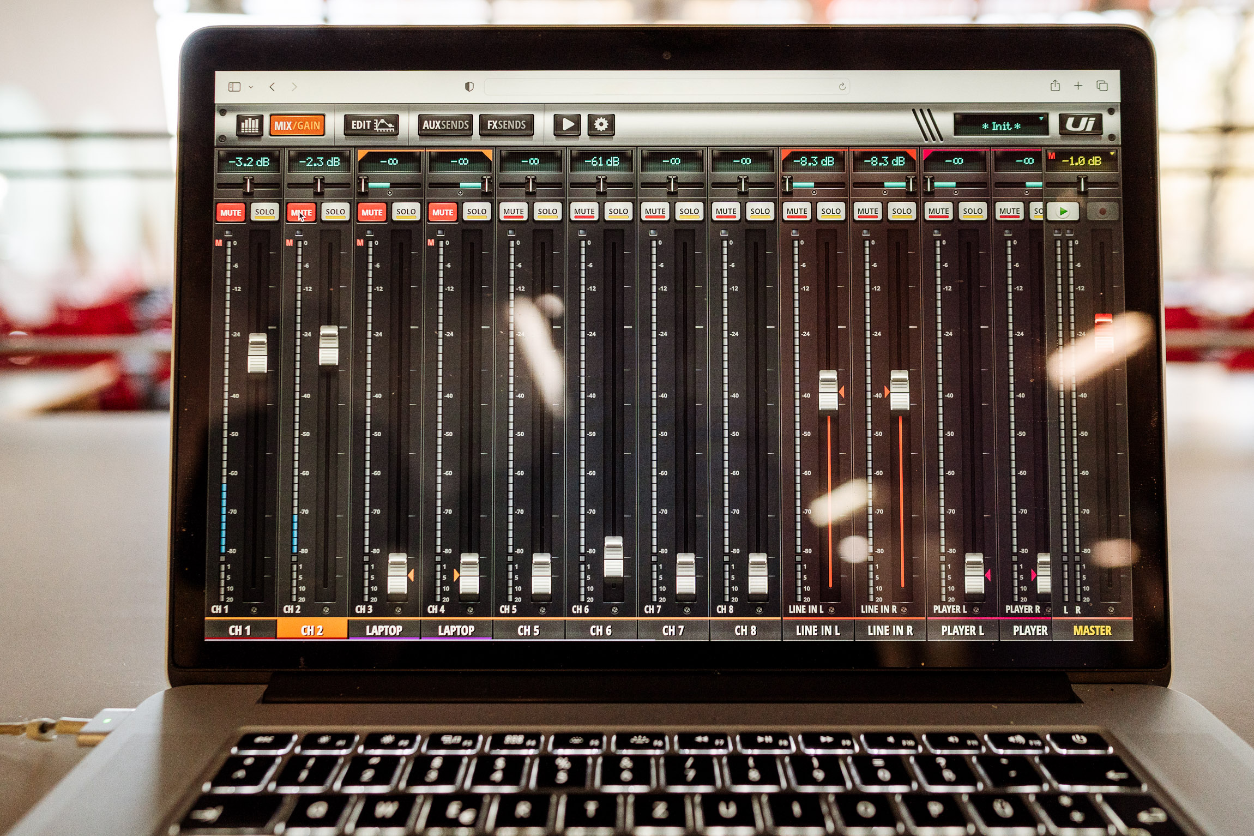Mute the LINE IN L channel
The width and height of the screenshot is (1254, 836).
tap(797, 212)
